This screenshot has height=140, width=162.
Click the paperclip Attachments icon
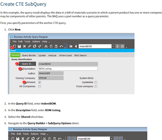30,46
